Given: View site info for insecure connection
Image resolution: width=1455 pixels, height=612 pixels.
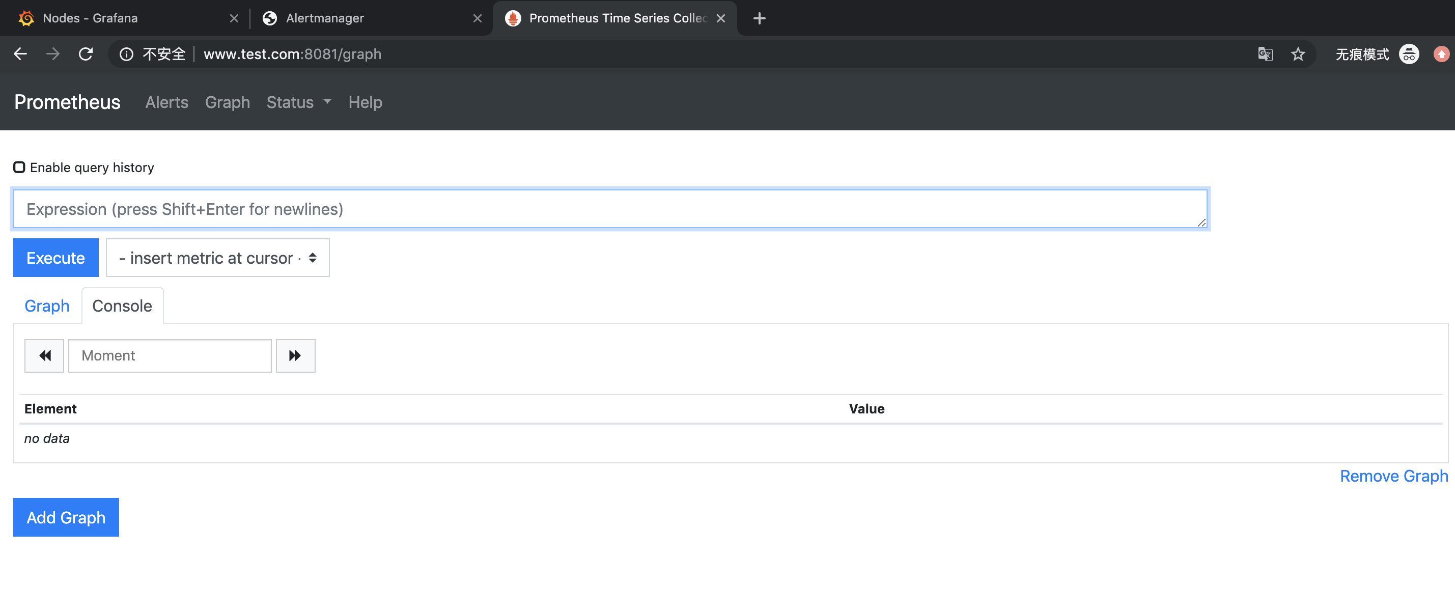Looking at the screenshot, I should tap(127, 54).
